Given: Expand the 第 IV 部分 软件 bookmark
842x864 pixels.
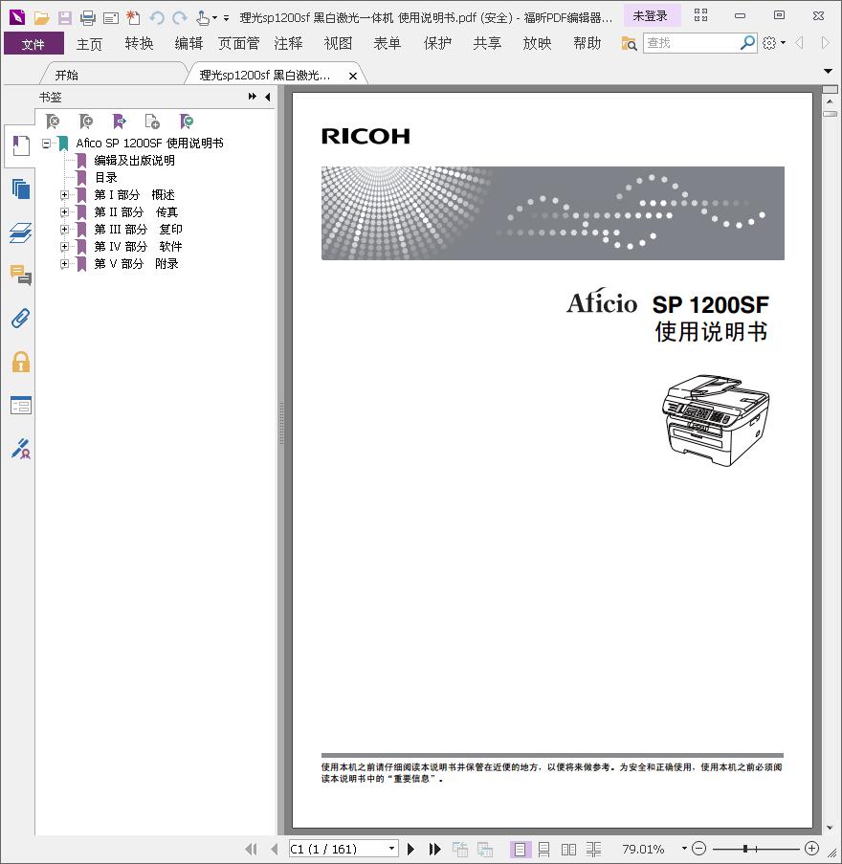Looking at the screenshot, I should pyautogui.click(x=64, y=246).
